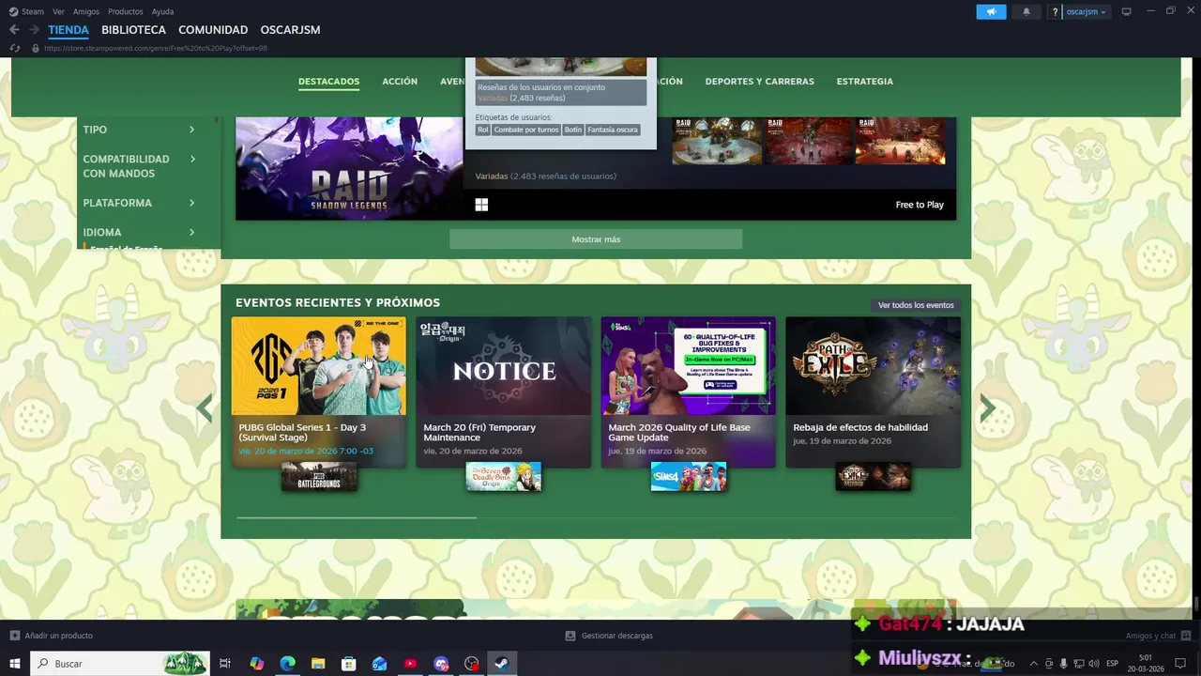The height and width of the screenshot is (676, 1201).
Task: Open YouTube app in the taskbar
Action: coord(410,664)
